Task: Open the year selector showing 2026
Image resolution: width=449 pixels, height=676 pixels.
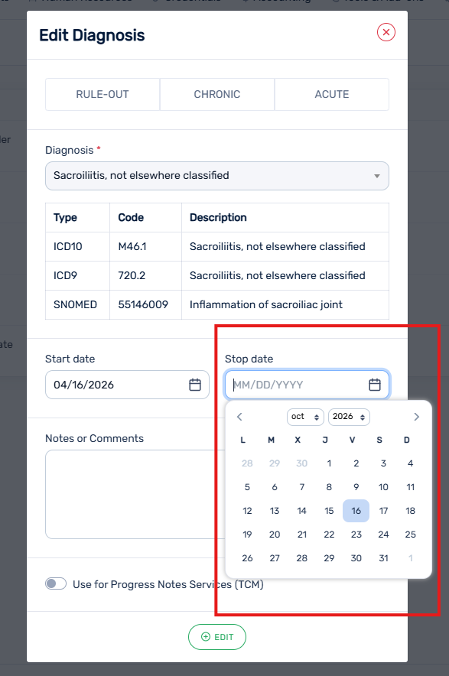Action: pos(349,417)
